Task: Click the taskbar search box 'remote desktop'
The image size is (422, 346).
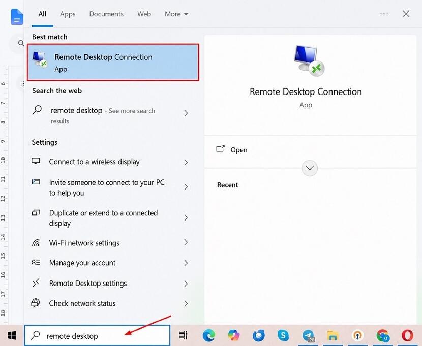Action: pyautogui.click(x=98, y=335)
